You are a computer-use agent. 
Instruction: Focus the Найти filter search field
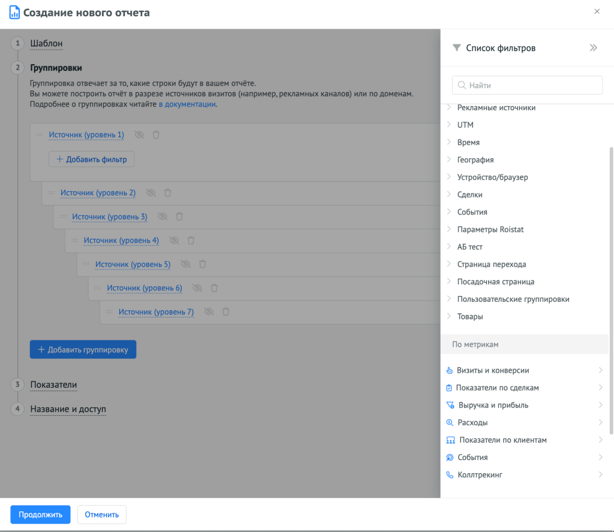point(527,85)
